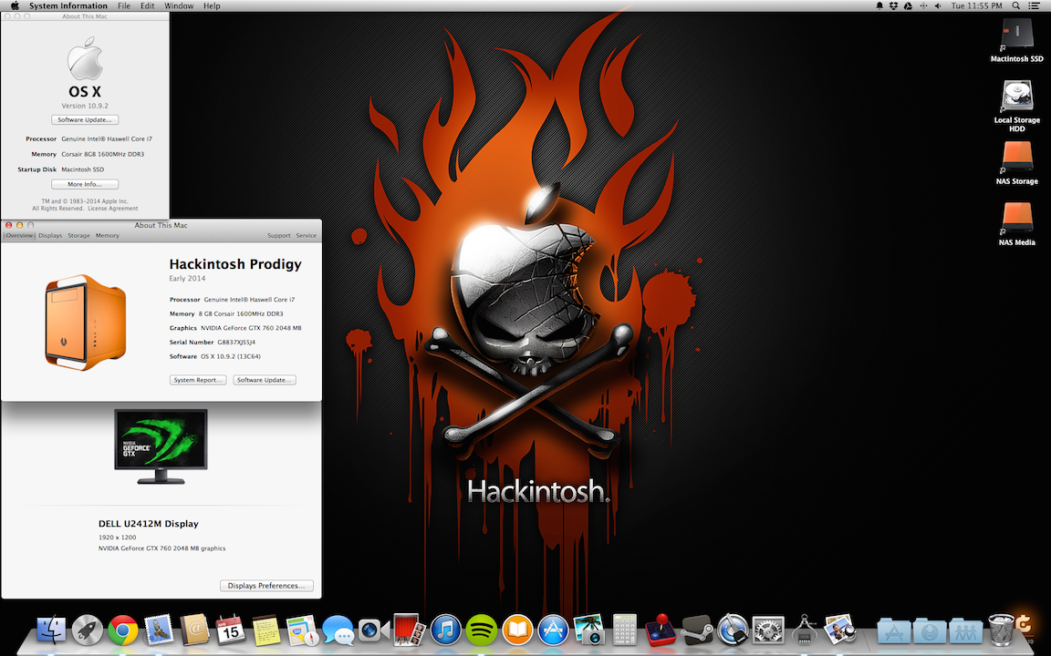This screenshot has width=1051, height=656.
Task: Open the Edit menu
Action: tap(148, 6)
